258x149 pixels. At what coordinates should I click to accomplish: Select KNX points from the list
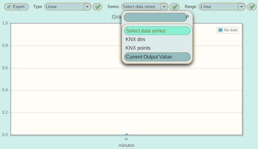tap(157, 48)
